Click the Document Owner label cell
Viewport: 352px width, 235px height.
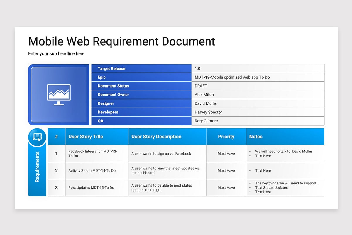(141, 95)
